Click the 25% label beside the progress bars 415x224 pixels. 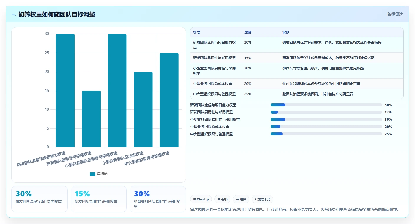tap(388, 134)
